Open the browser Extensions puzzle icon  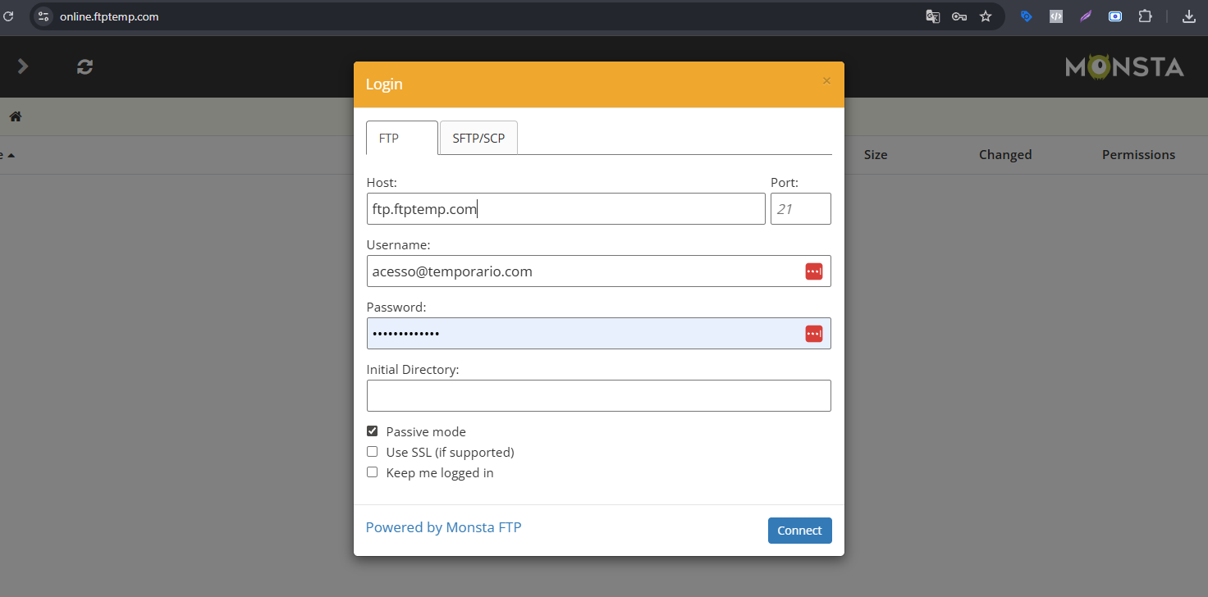(x=1145, y=16)
